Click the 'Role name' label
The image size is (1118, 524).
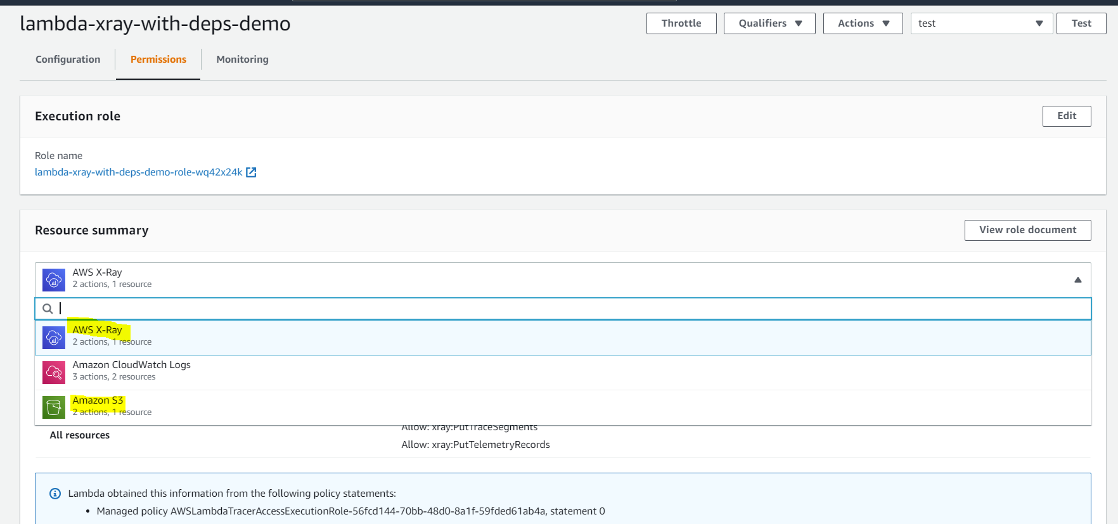[59, 156]
